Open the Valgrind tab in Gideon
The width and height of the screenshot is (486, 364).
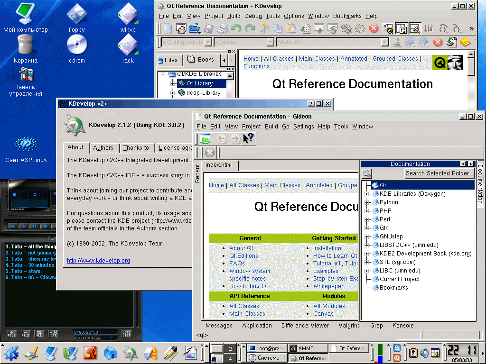coord(349,326)
